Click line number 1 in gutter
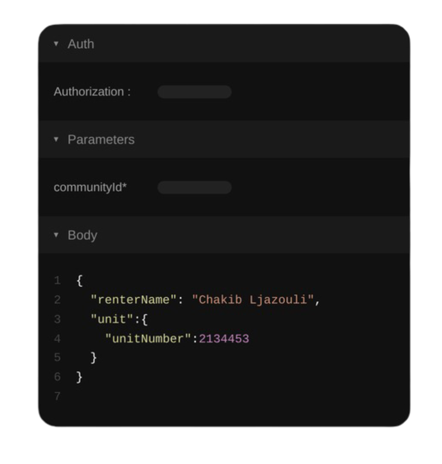This screenshot has height=464, width=442. click(x=58, y=281)
